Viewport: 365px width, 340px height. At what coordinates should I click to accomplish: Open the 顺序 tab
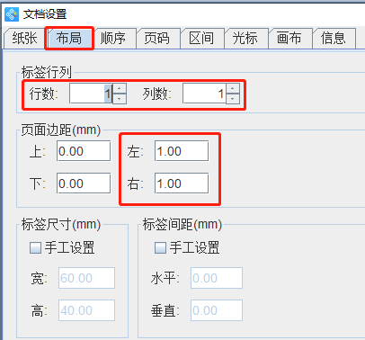tap(113, 39)
